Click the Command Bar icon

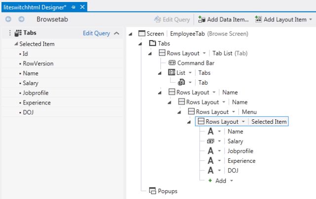(x=172, y=63)
